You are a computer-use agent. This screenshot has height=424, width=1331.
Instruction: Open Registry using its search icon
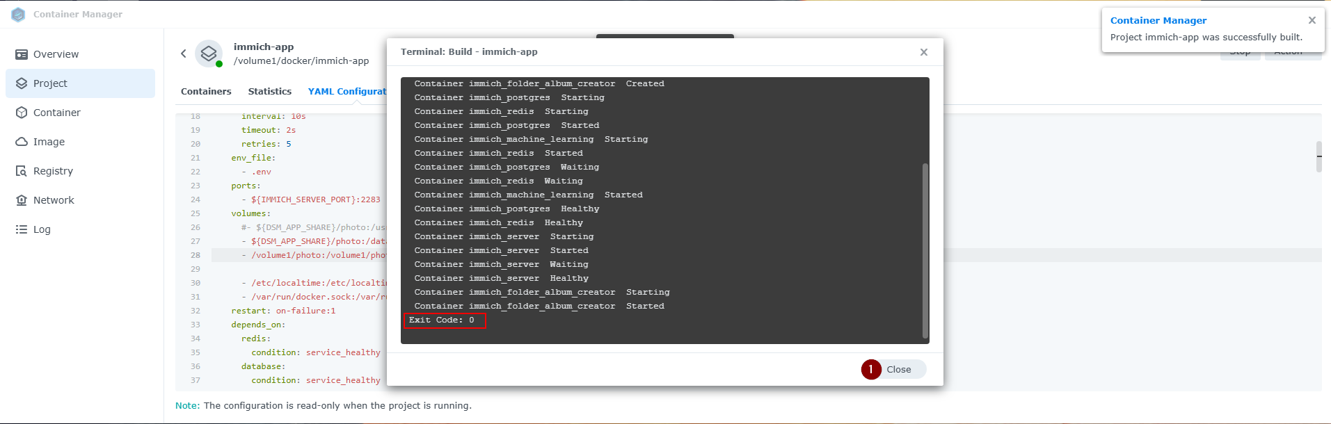pos(22,171)
